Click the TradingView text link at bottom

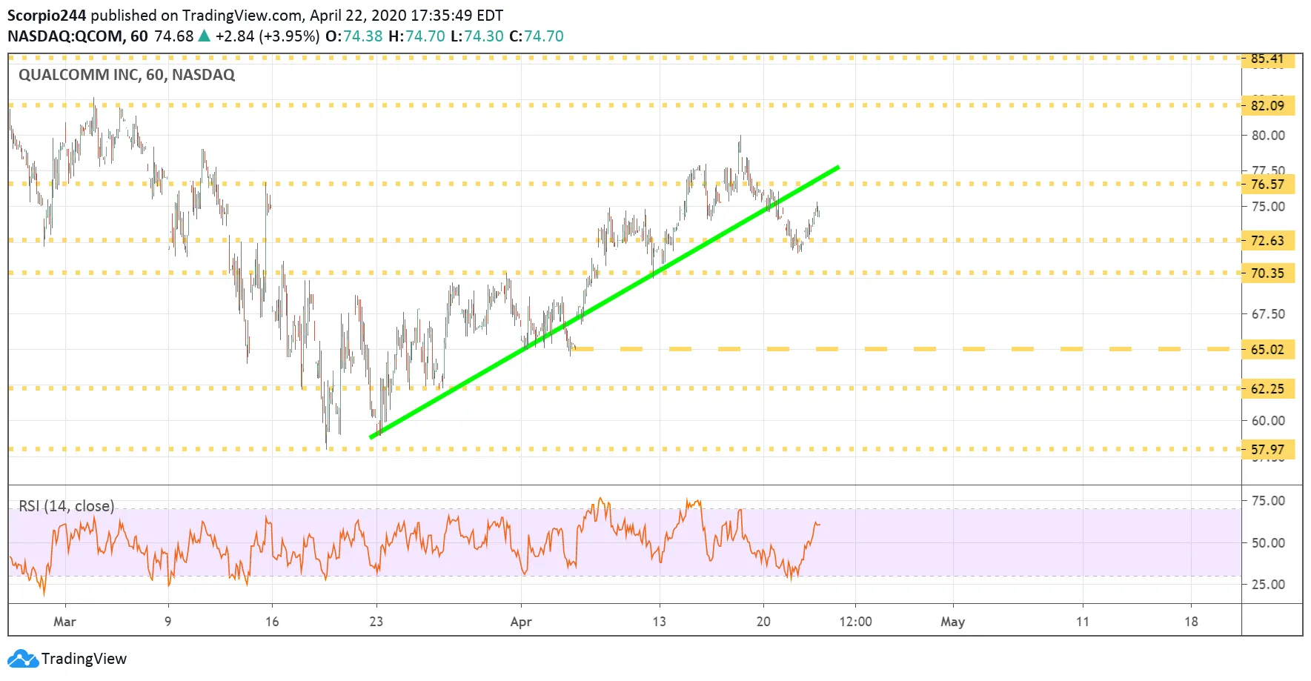click(x=84, y=659)
